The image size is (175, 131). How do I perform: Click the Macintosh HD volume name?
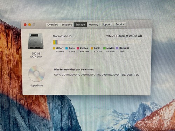tap(62, 36)
